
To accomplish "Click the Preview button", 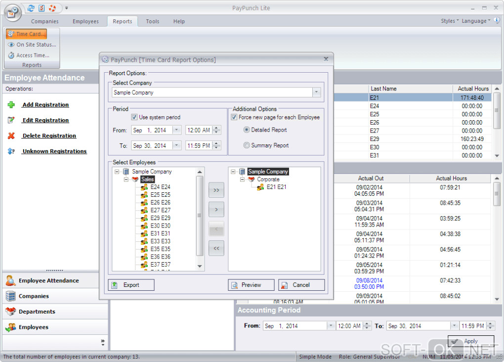I will pyautogui.click(x=251, y=285).
